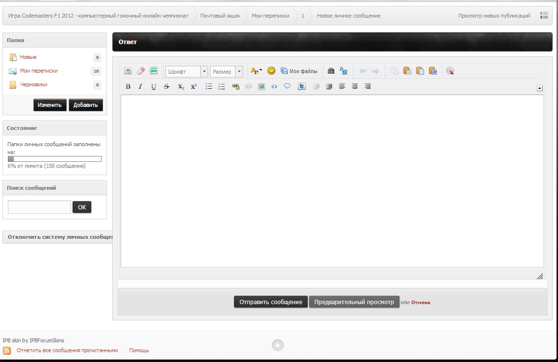Toggle subscript formatting
This screenshot has width=558, height=362.
pyautogui.click(x=181, y=86)
